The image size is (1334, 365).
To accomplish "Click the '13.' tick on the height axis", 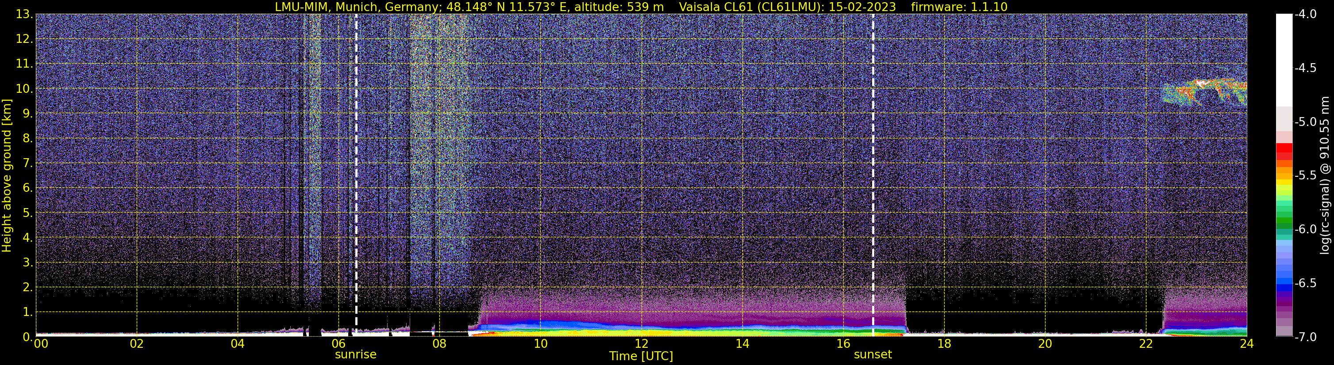I will 24,15.
